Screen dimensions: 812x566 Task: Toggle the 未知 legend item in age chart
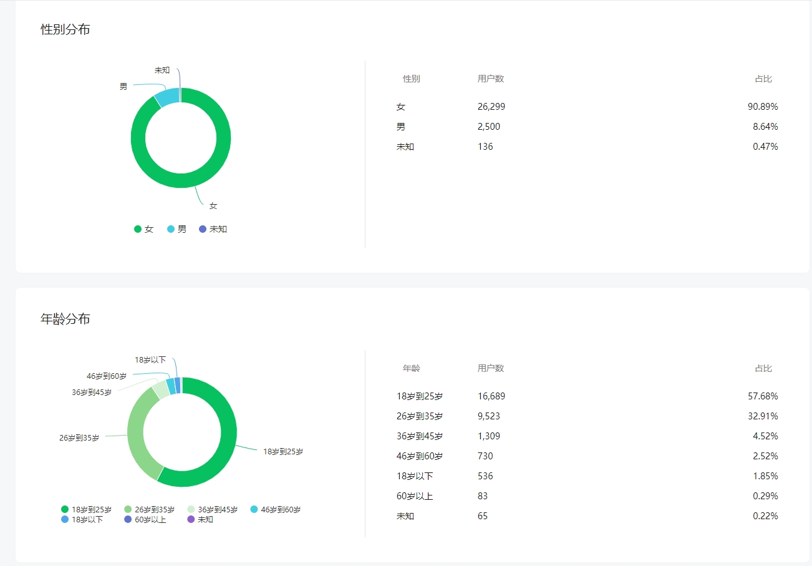tap(200, 519)
